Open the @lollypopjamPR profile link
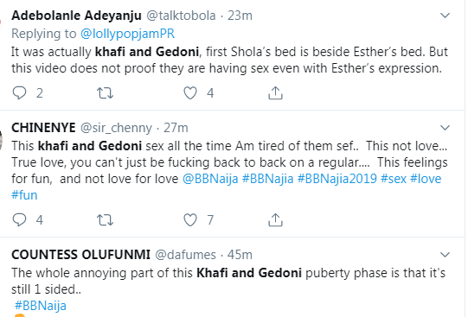Viewport: 468px width, 317px height. (127, 34)
